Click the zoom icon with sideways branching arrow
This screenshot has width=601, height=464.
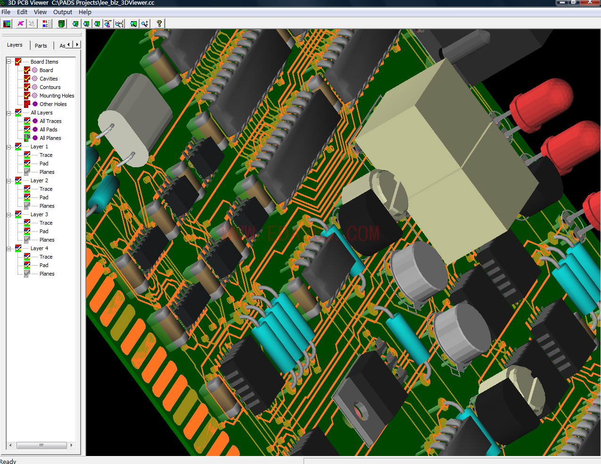(120, 24)
